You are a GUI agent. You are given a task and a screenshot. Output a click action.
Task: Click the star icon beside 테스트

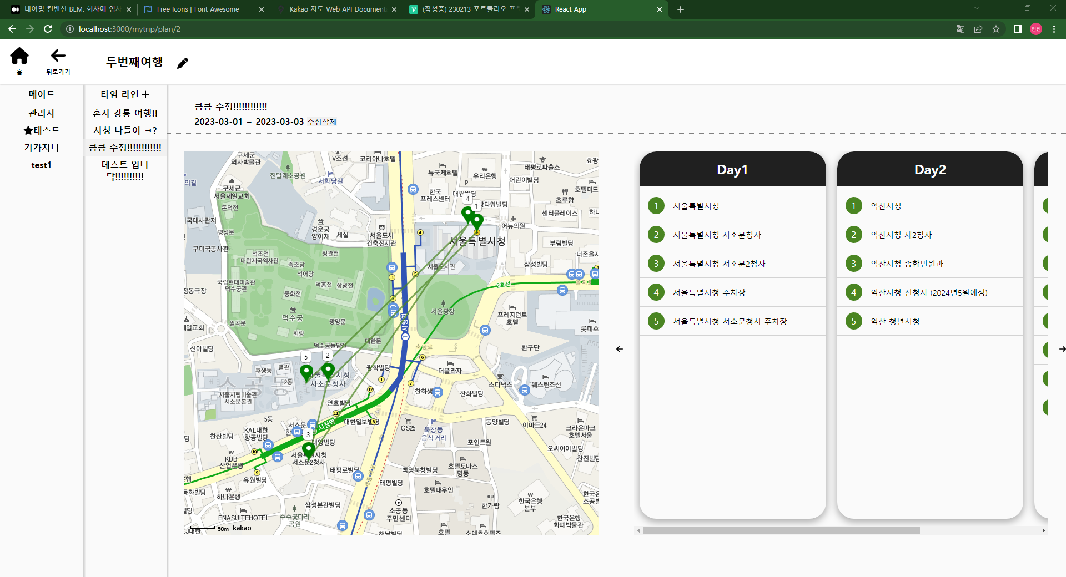click(x=28, y=130)
